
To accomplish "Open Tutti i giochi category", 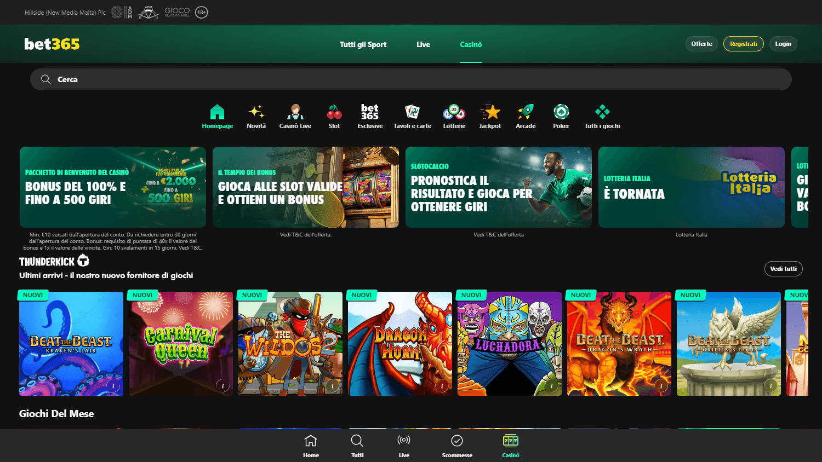I will click(x=602, y=117).
